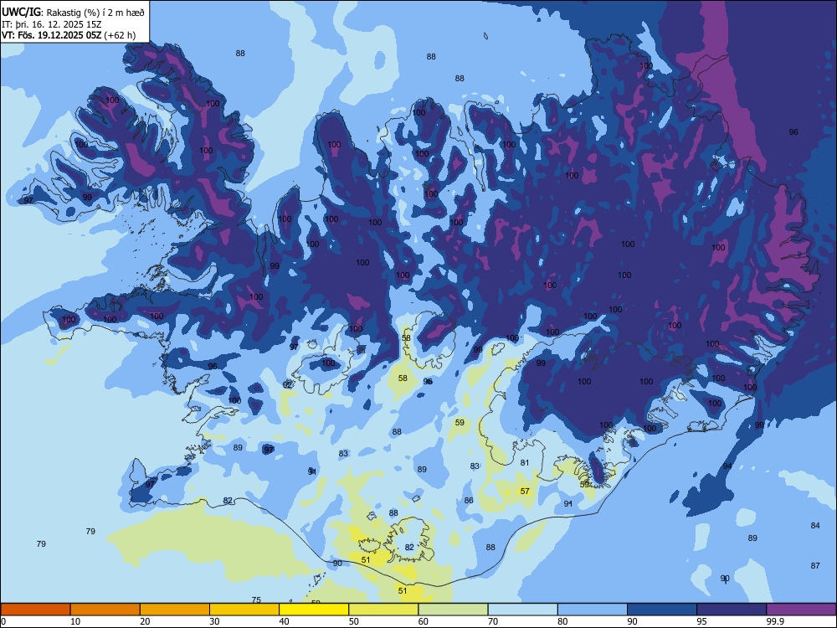Click the legend tick label 70

point(493,621)
